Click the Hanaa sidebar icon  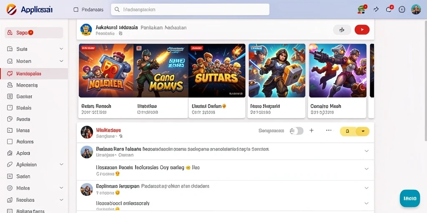pyautogui.click(x=10, y=130)
